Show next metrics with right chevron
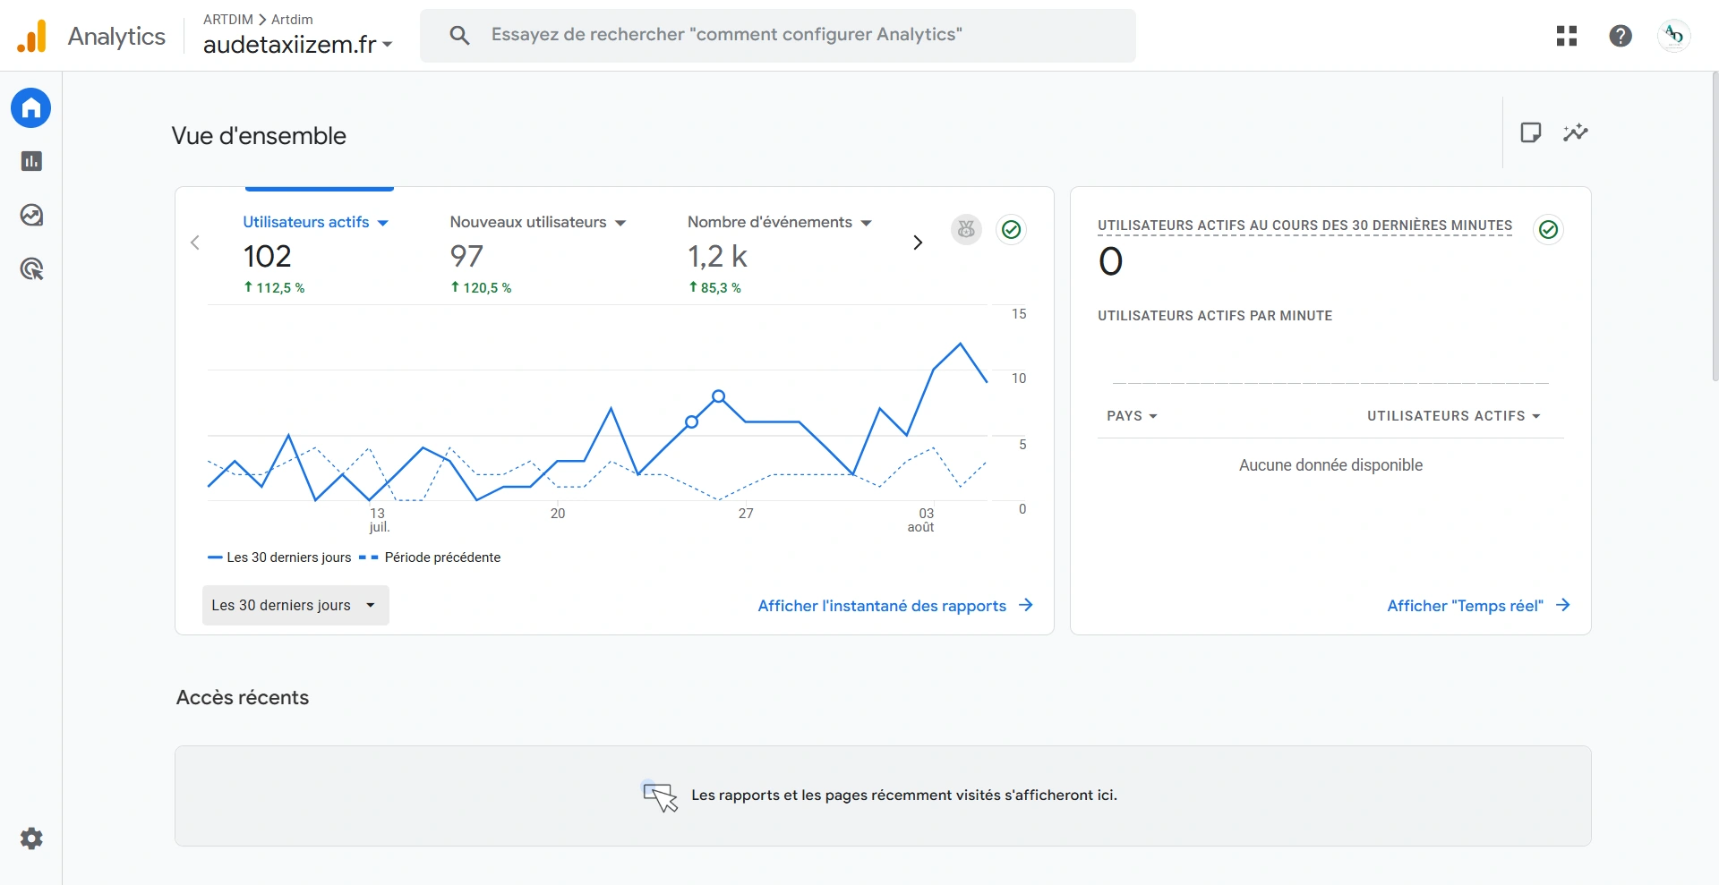 918,243
